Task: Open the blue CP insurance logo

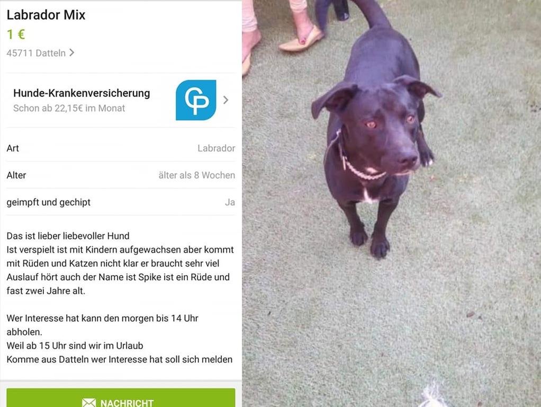Action: pos(196,100)
